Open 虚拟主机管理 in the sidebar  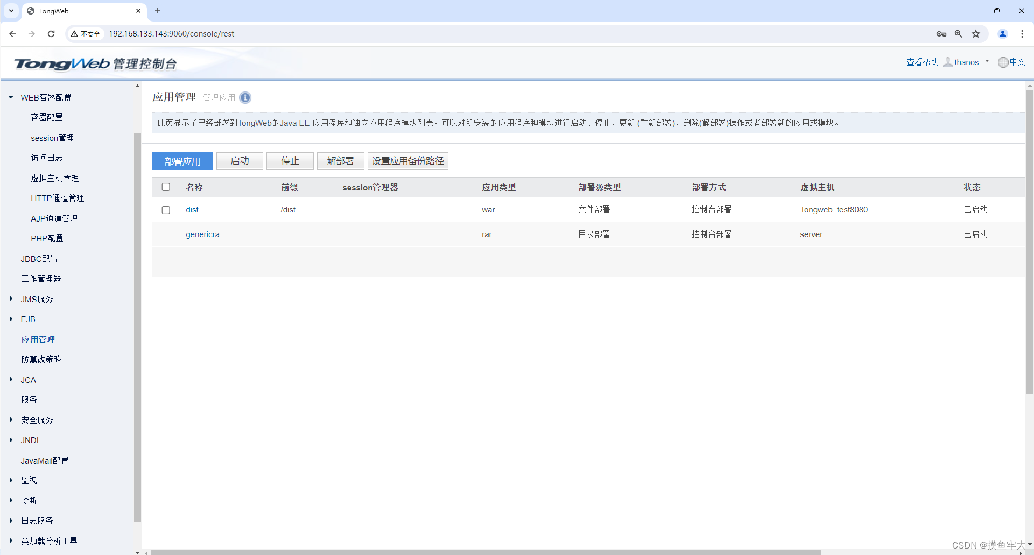click(55, 178)
